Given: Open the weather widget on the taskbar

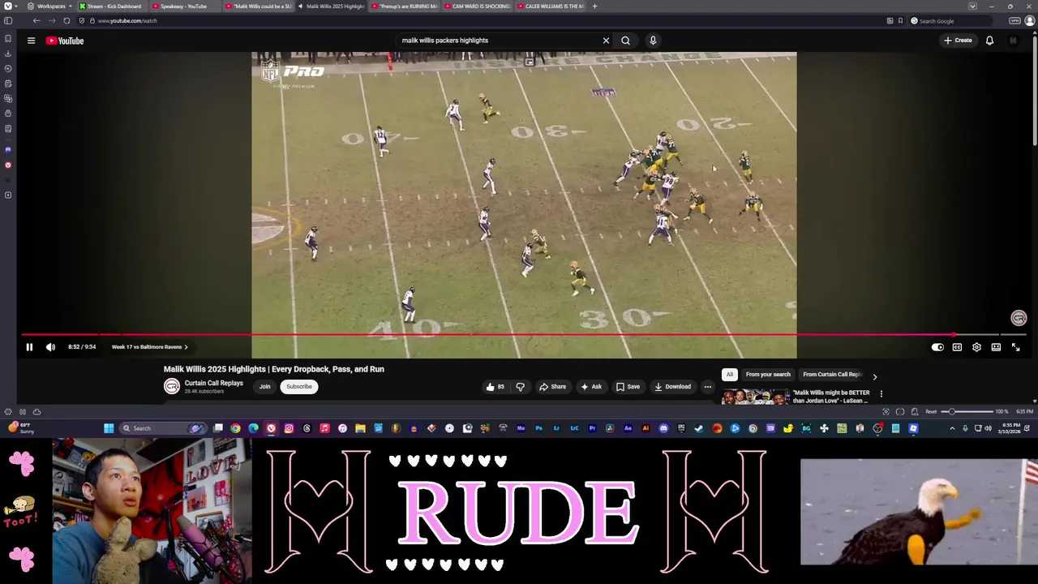Looking at the screenshot, I should [x=19, y=428].
